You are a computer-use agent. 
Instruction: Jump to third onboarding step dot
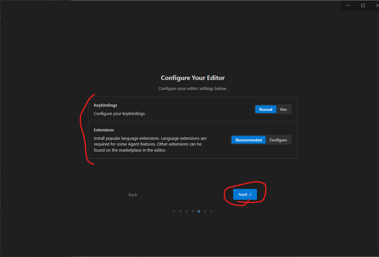pyautogui.click(x=187, y=211)
